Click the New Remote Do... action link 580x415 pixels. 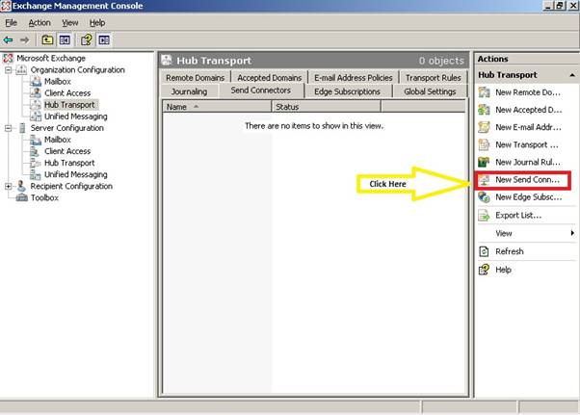coord(528,92)
